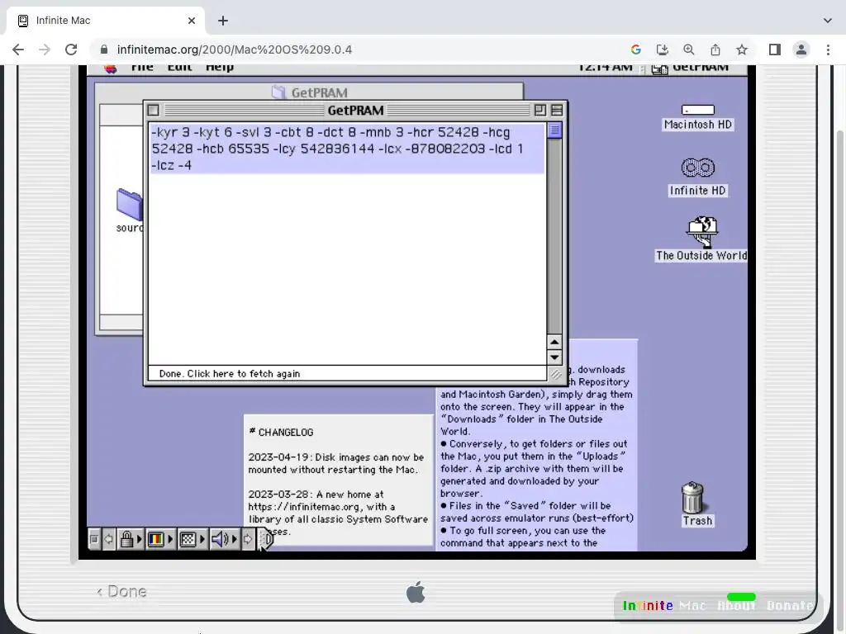The width and height of the screenshot is (846, 634).
Task: Close the front GetPRAM window with close box
Action: point(153,110)
